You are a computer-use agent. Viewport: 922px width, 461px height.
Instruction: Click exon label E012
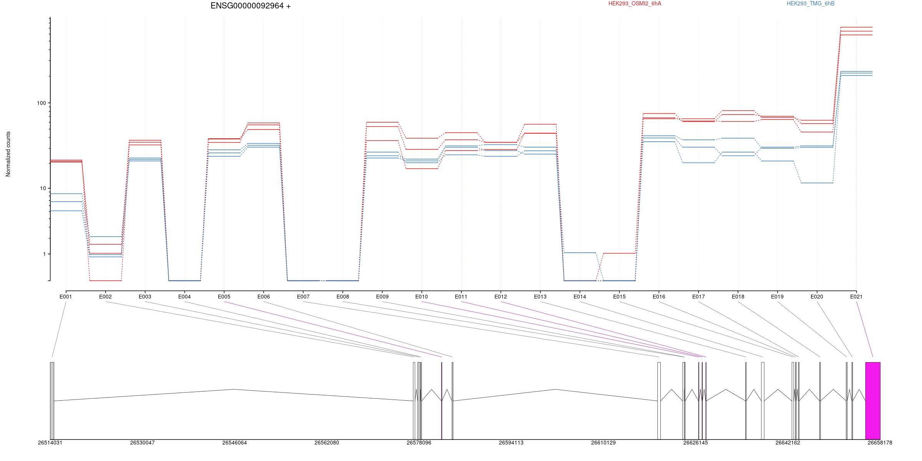[x=501, y=297]
